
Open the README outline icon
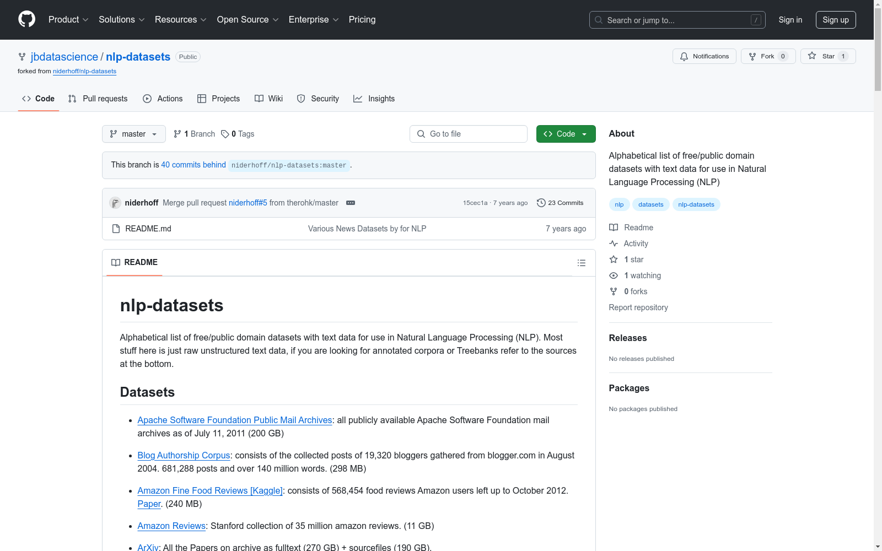pos(582,263)
